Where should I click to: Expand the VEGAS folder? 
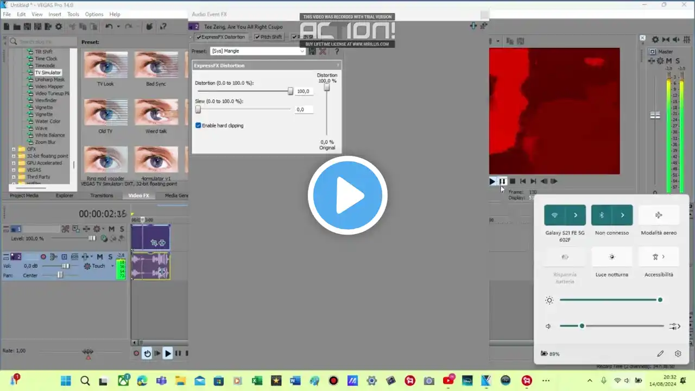[x=14, y=170]
